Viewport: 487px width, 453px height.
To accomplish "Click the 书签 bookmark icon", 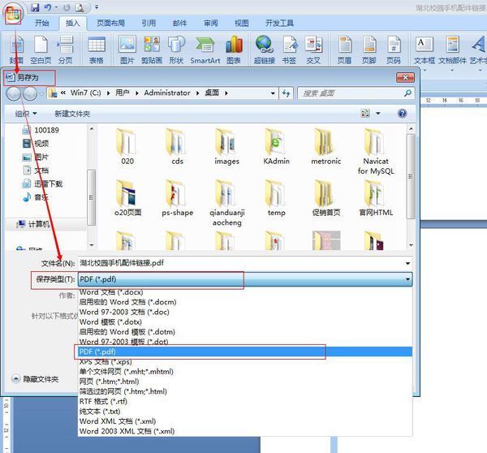I will point(289,49).
